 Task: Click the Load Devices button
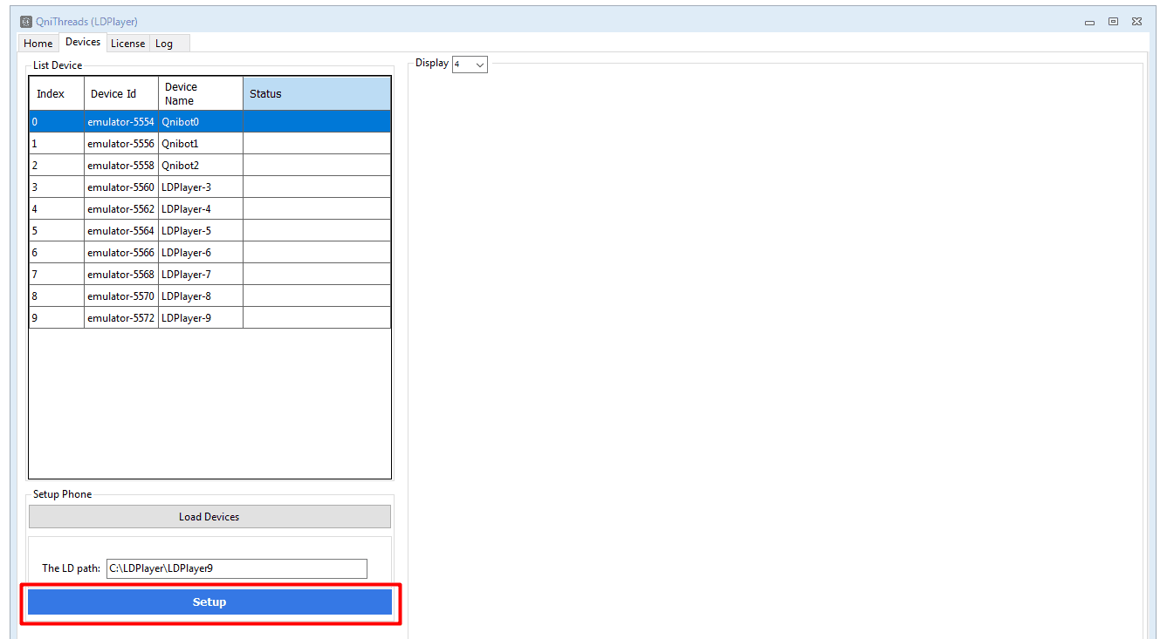209,517
